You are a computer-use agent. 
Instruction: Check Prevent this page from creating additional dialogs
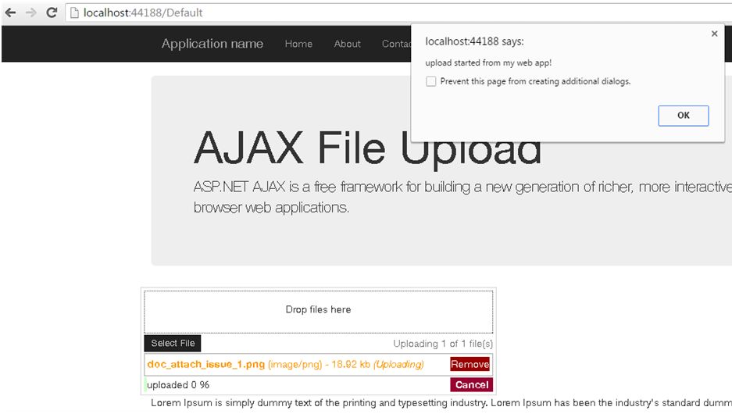431,81
